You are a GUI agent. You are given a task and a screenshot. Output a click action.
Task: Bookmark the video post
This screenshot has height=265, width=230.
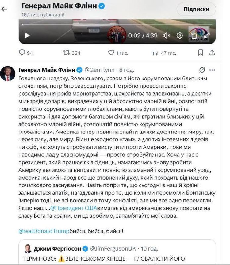pos(201,53)
